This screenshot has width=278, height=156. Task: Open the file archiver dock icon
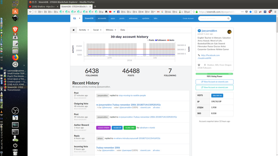pos(15,50)
